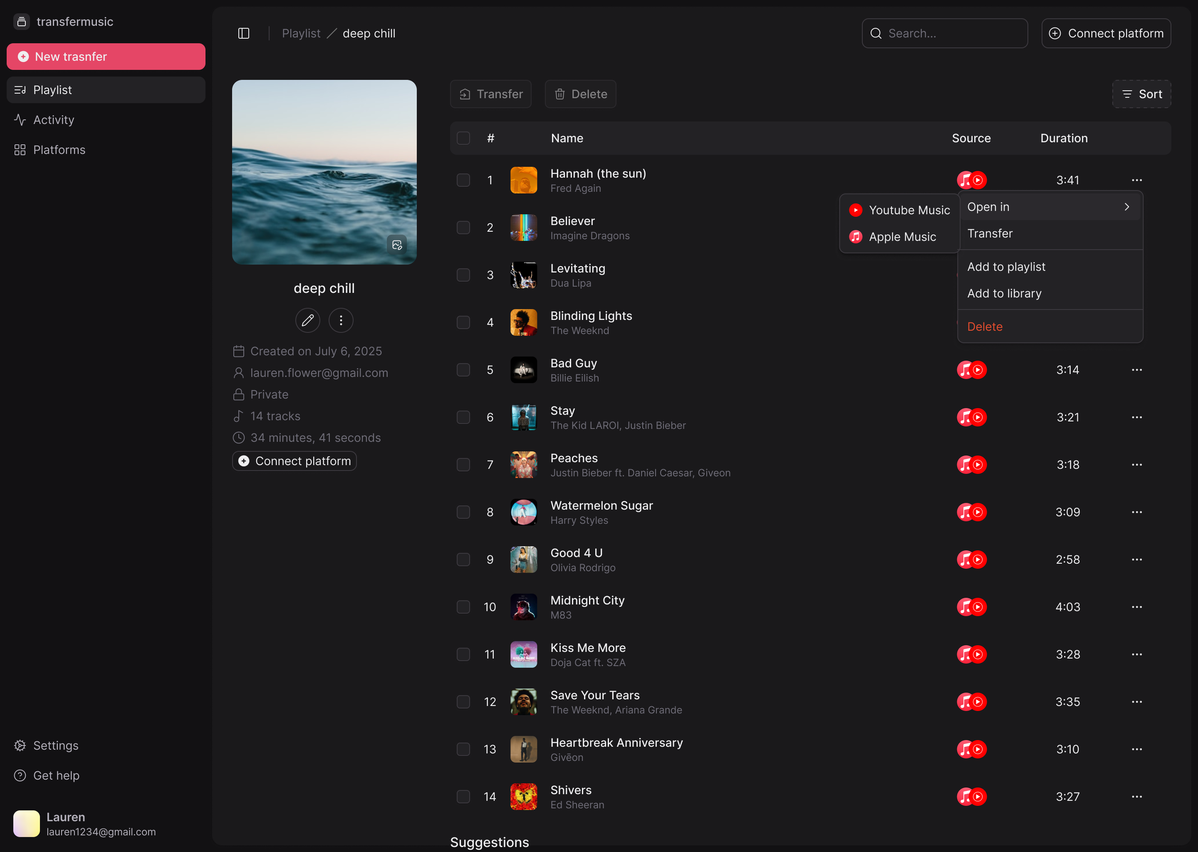This screenshot has width=1198, height=852.
Task: Toggle the select-all tracks checkbox
Action: coord(463,138)
